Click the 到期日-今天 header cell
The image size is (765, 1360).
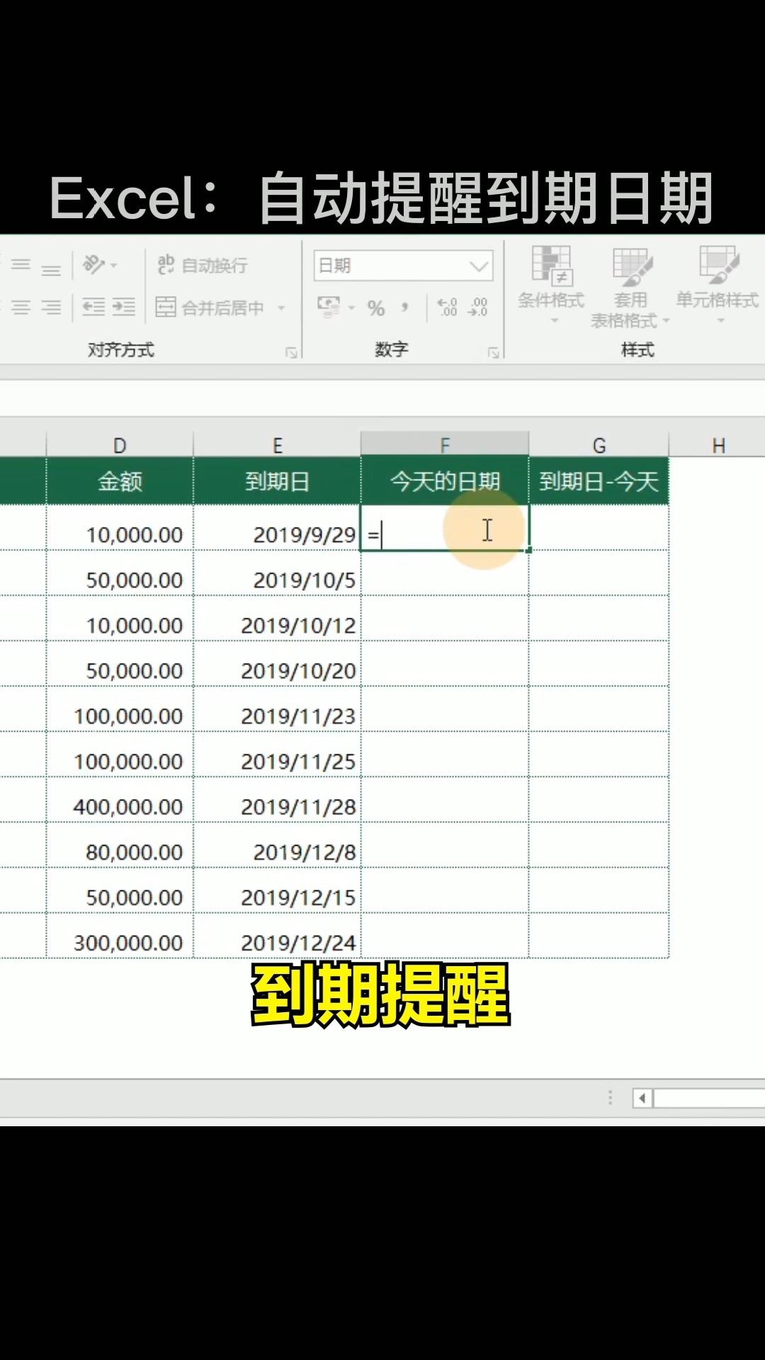(x=599, y=482)
